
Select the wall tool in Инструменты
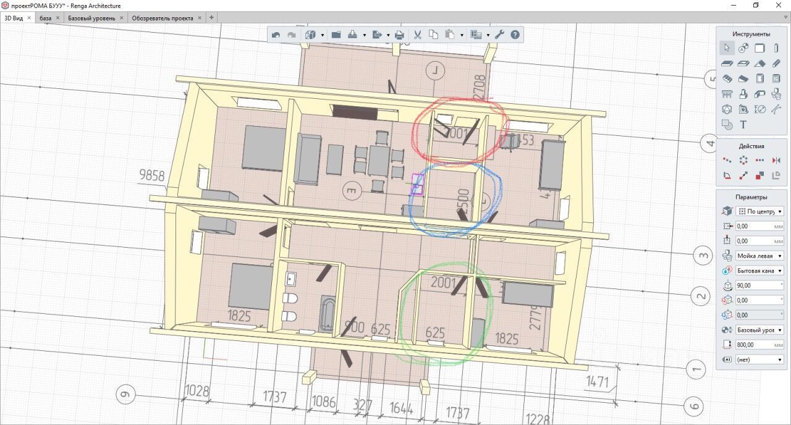760,48
